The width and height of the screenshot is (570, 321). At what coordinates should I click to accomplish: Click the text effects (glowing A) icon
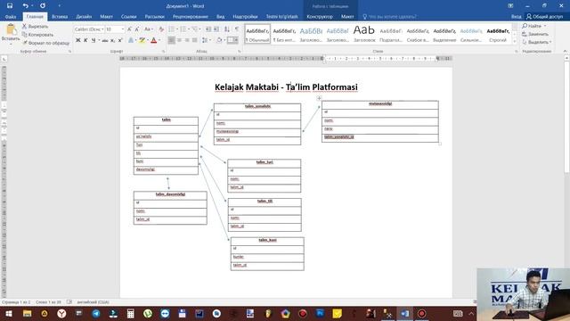point(131,40)
